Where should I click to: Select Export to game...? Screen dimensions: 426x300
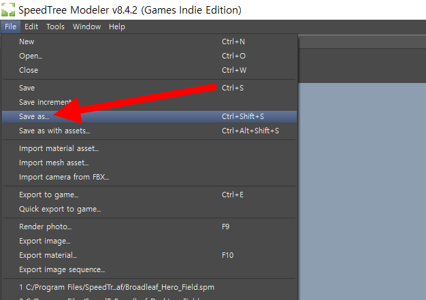[x=149, y=195]
